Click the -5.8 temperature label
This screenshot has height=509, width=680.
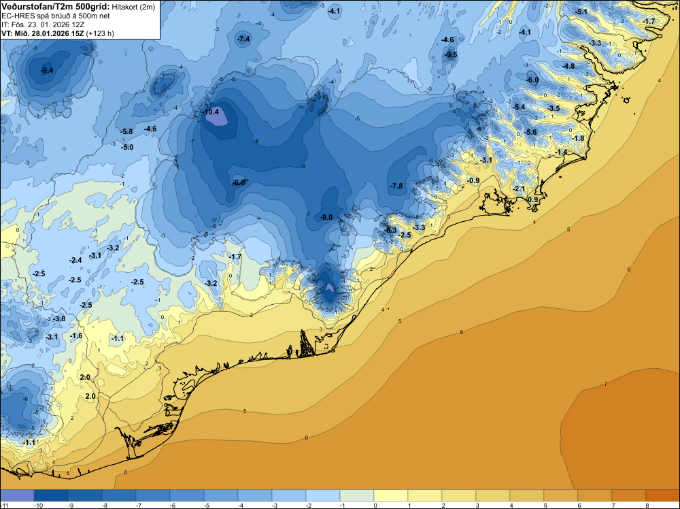(126, 131)
